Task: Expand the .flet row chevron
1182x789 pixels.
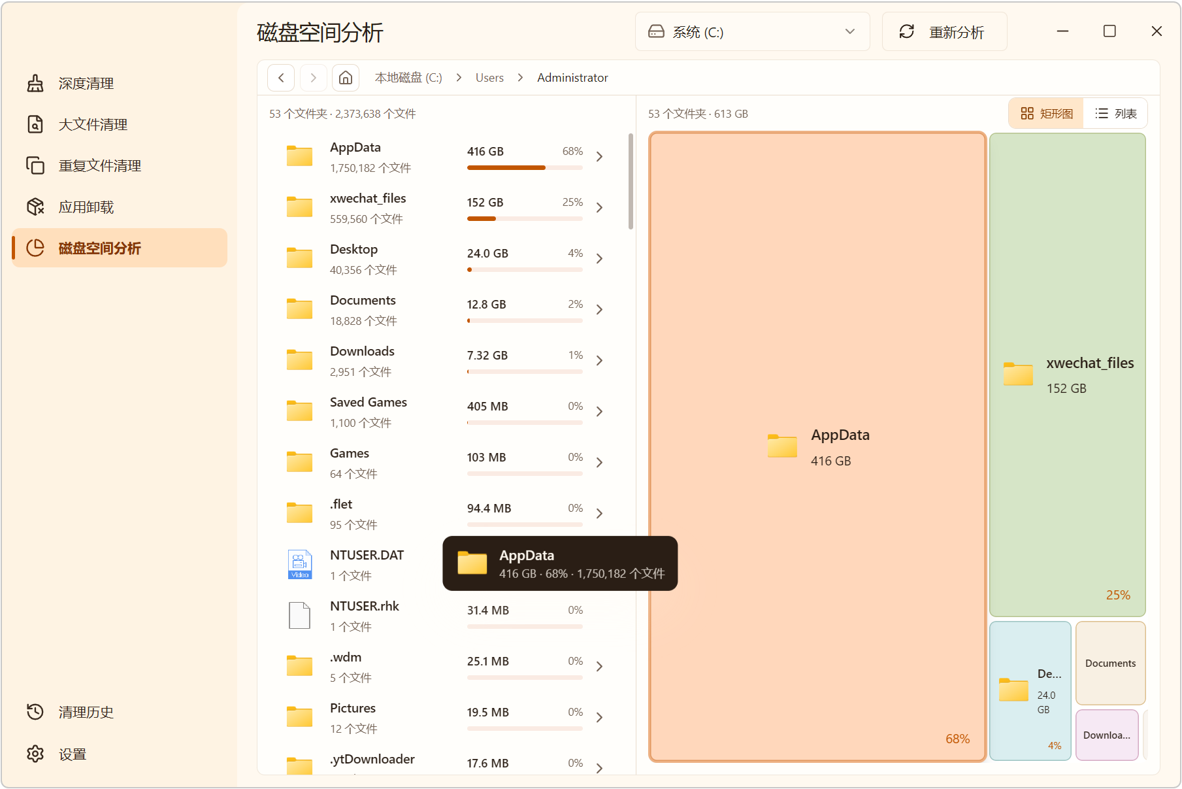Action: click(x=599, y=514)
